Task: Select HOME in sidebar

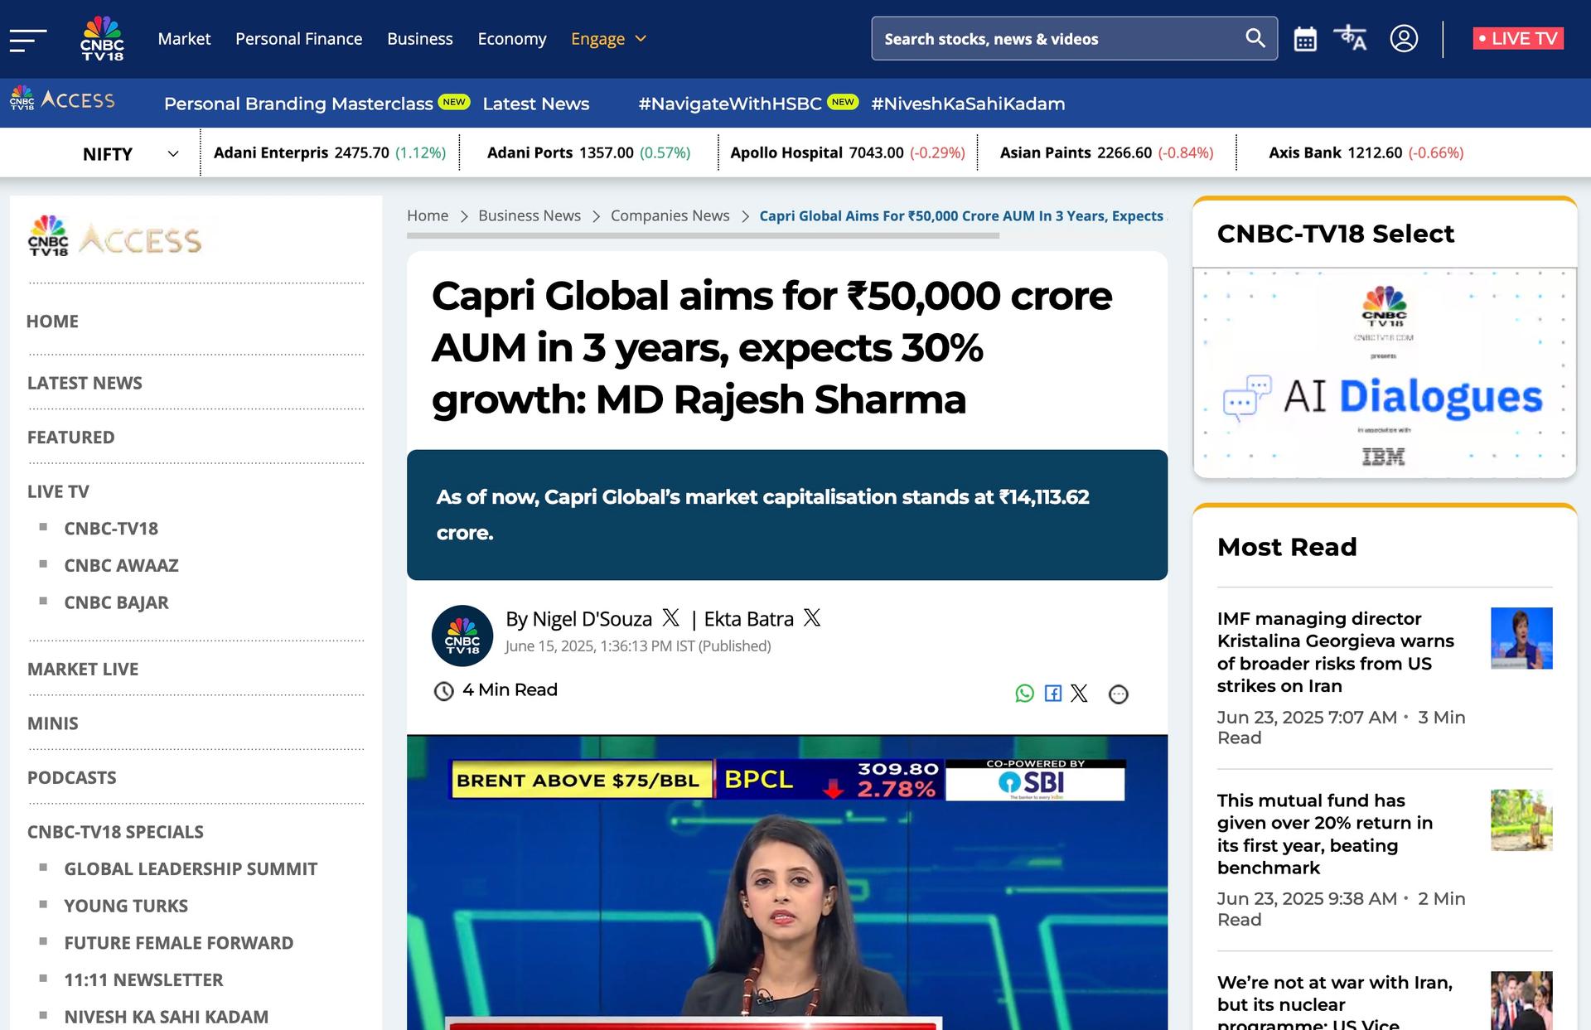Action: pos(52,322)
